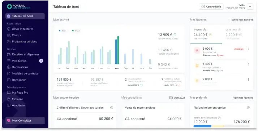Screen dimensions: 258x131
Task: Click the 124 800 € total billed value
Action: coord(64,80)
